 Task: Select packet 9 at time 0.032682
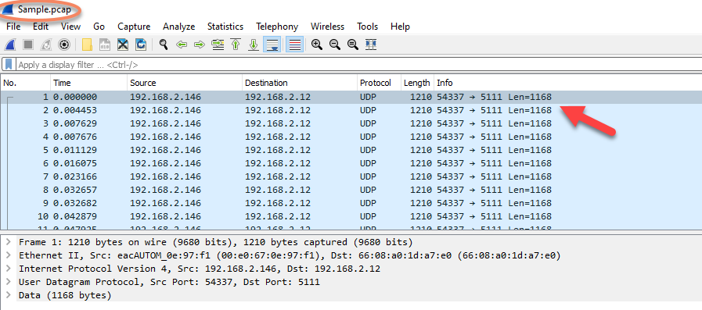(x=351, y=203)
